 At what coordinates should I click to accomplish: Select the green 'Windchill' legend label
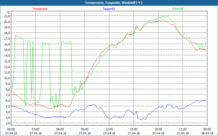[x=178, y=9]
